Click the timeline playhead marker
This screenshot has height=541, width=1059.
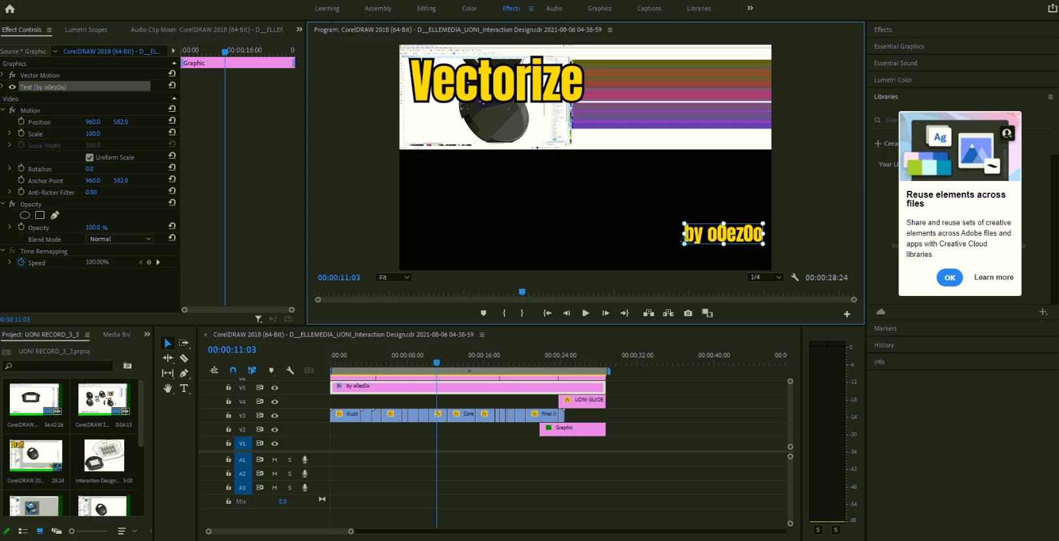(436, 363)
